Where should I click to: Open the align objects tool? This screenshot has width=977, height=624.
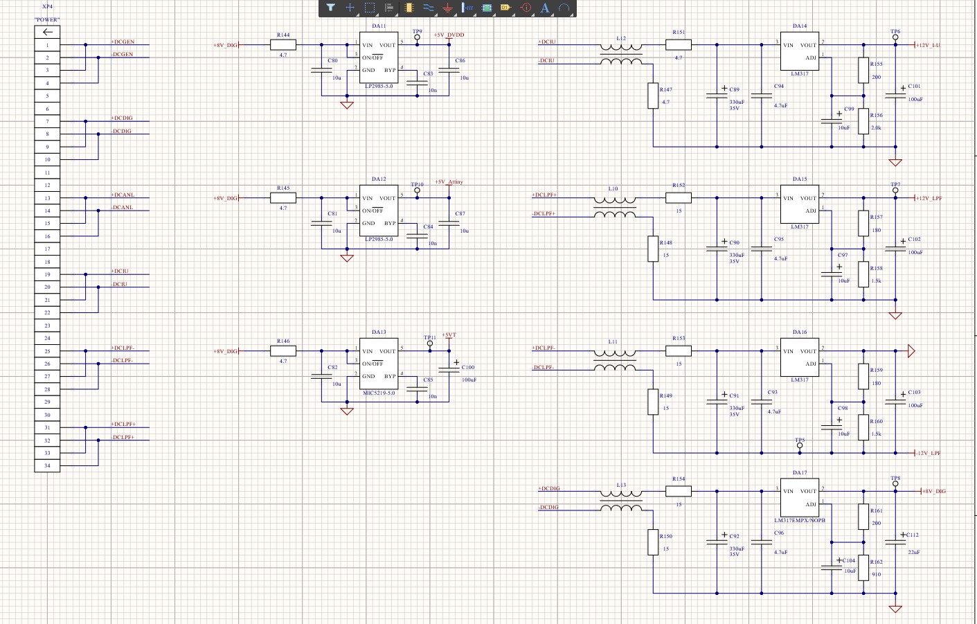(389, 8)
